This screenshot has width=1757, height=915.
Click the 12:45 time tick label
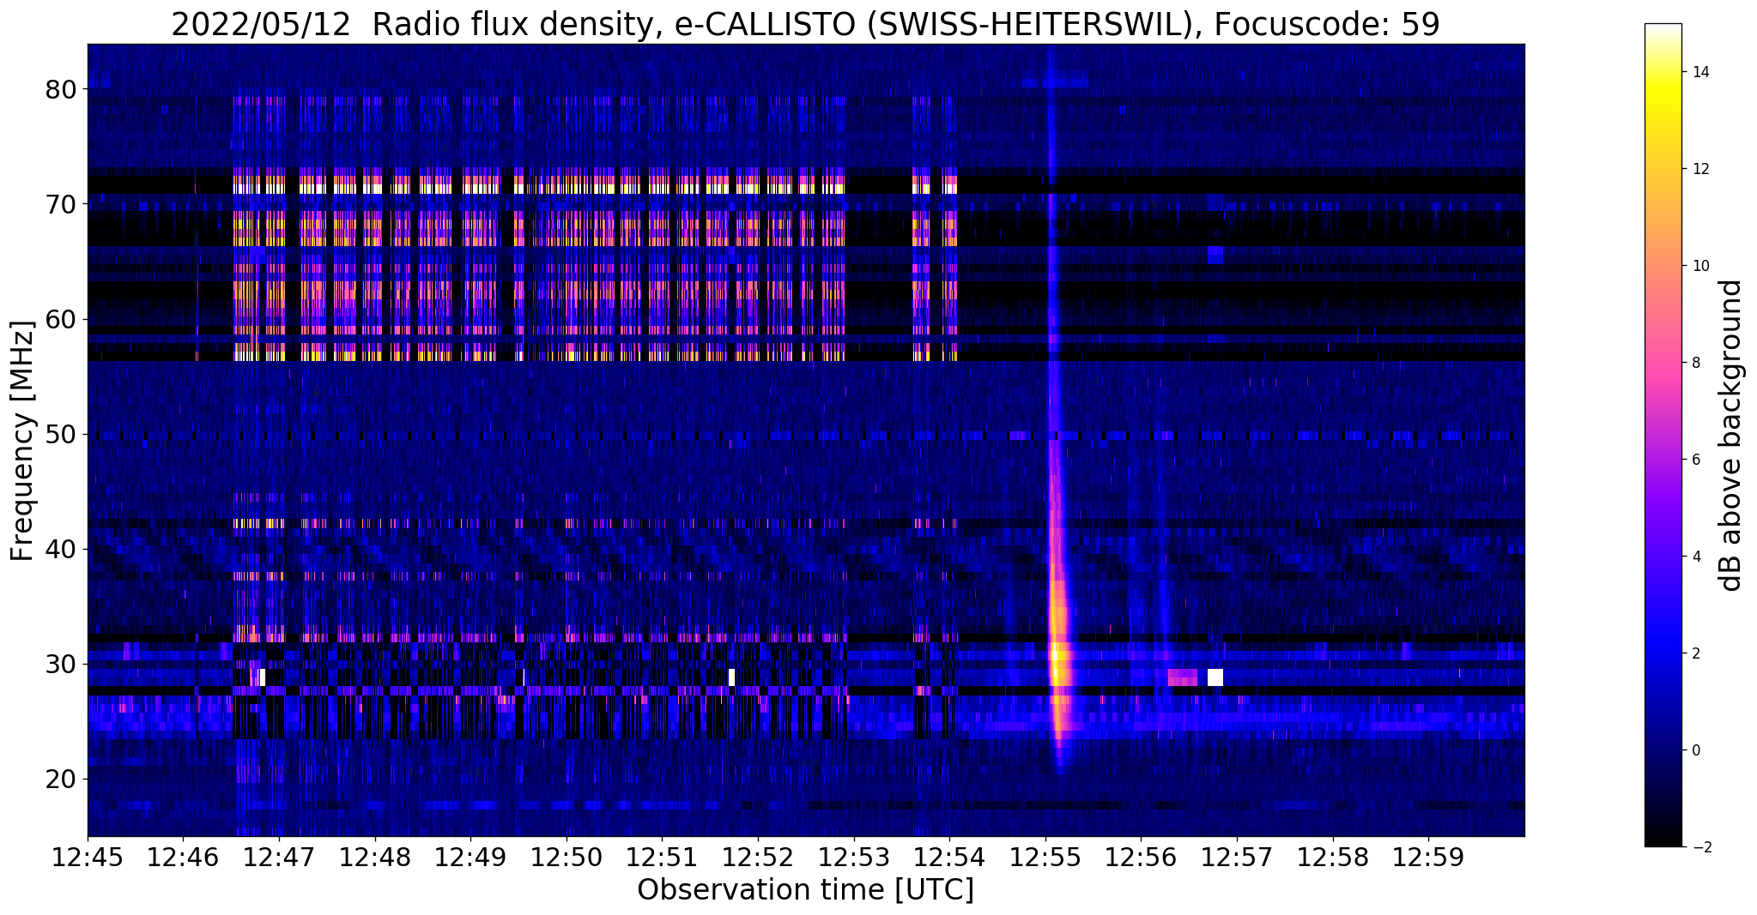click(x=88, y=858)
